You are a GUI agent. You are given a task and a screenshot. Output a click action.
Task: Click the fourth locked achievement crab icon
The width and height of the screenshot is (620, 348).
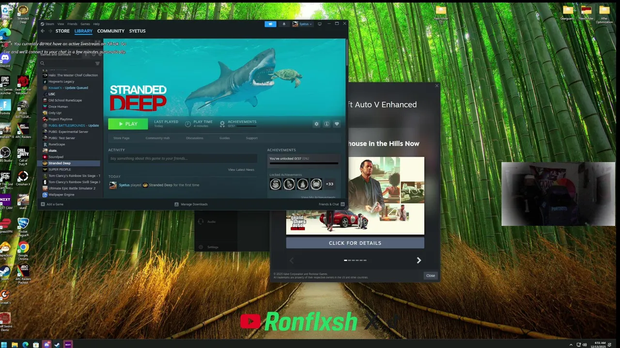click(x=316, y=184)
